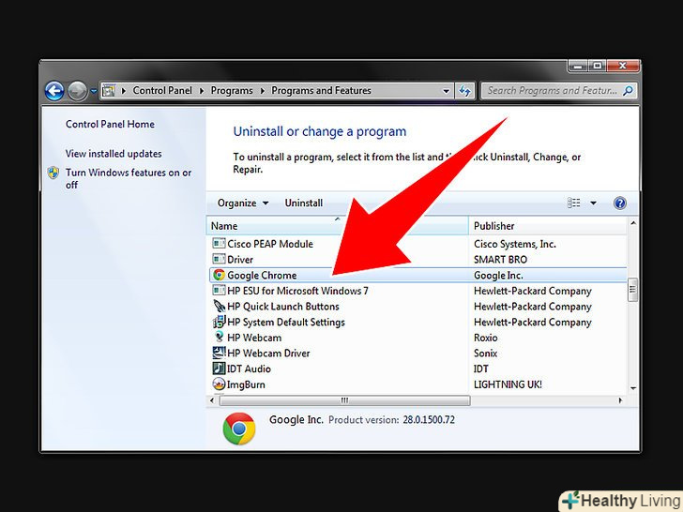
Task: Select HP System Default Settings
Action: coord(418,323)
